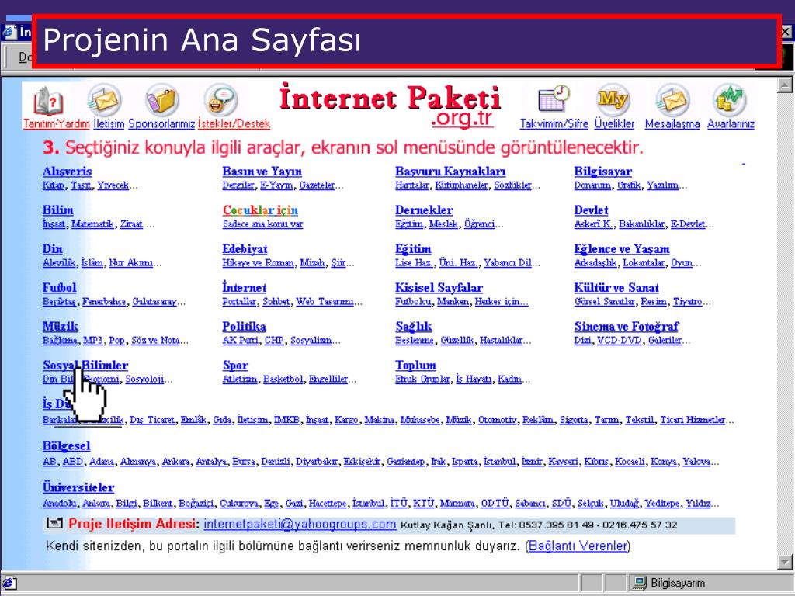This screenshot has height=596, width=795.
Task: Click the Sohbet sublink under İnternet
Action: click(x=276, y=302)
